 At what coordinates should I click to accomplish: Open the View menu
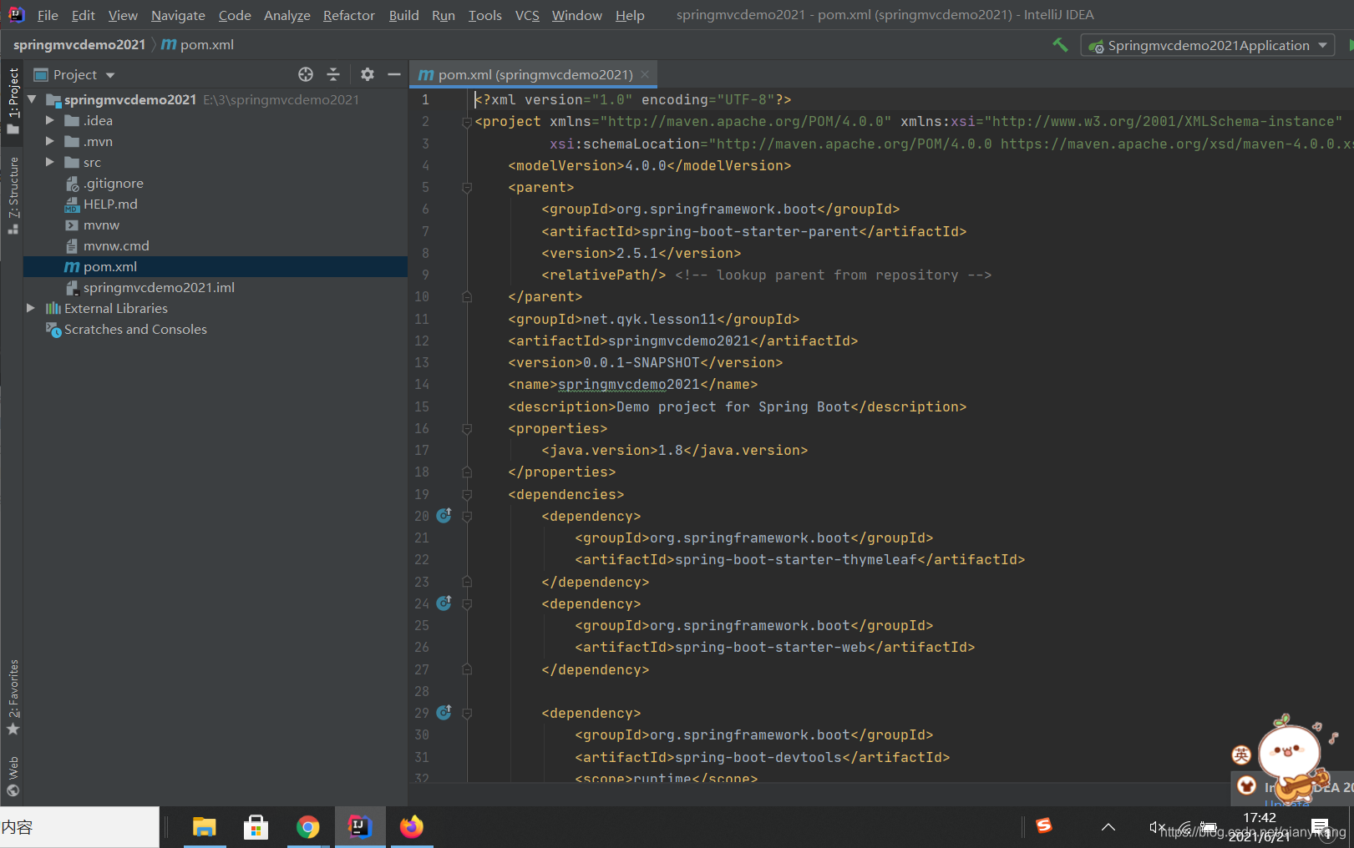(x=123, y=15)
